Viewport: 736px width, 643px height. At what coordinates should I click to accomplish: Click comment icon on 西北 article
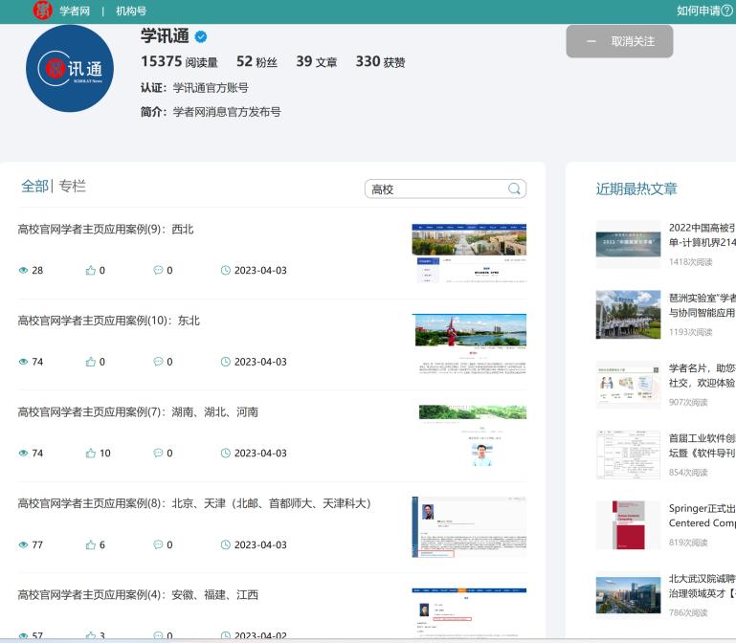pyautogui.click(x=158, y=271)
